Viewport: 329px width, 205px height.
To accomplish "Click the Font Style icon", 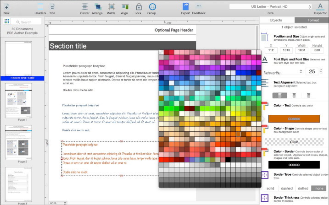I will [265, 59].
